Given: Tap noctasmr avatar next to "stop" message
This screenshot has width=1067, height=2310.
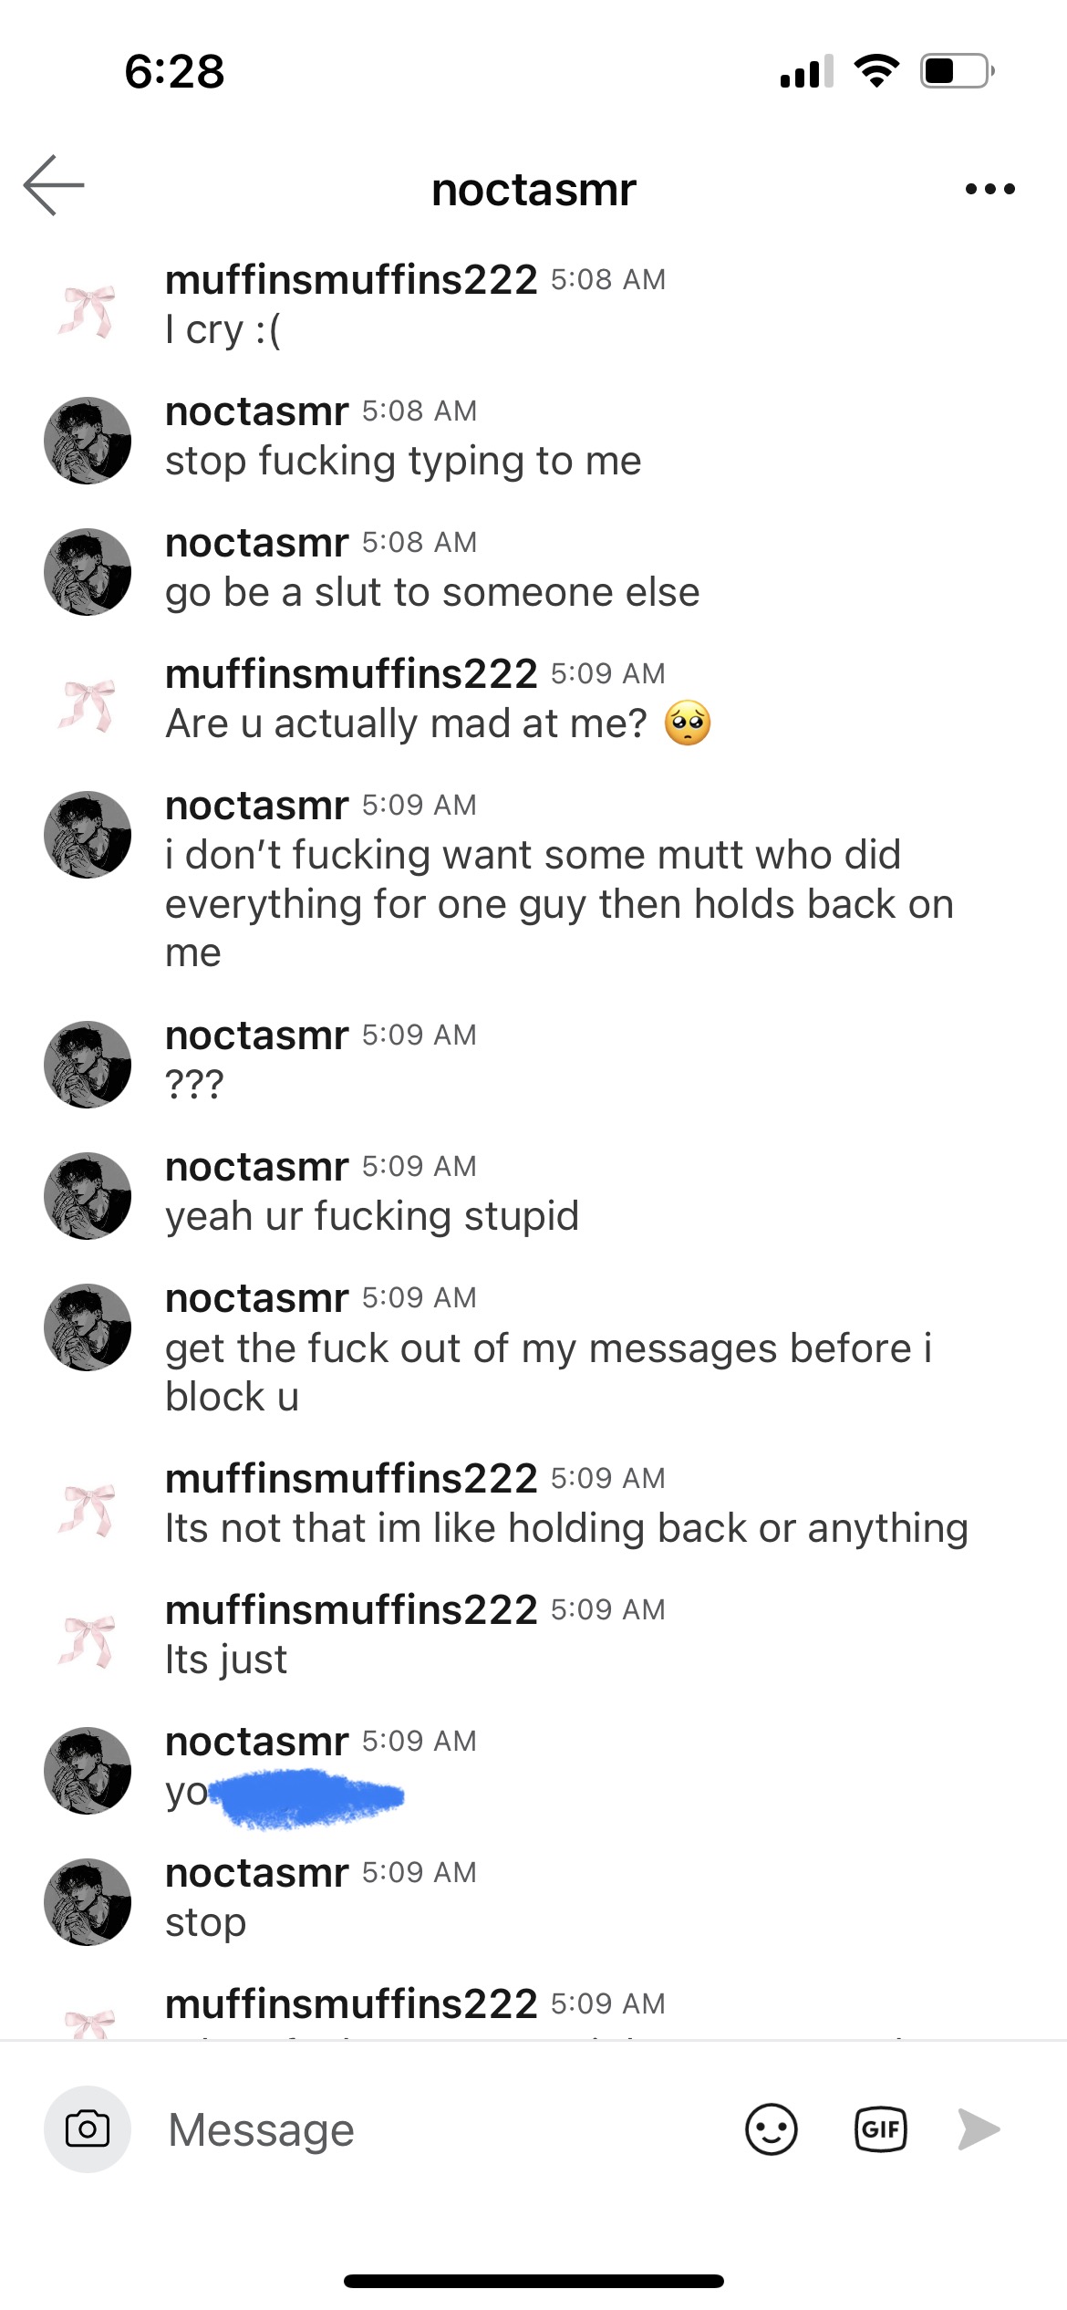Looking at the screenshot, I should pos(88,1902).
